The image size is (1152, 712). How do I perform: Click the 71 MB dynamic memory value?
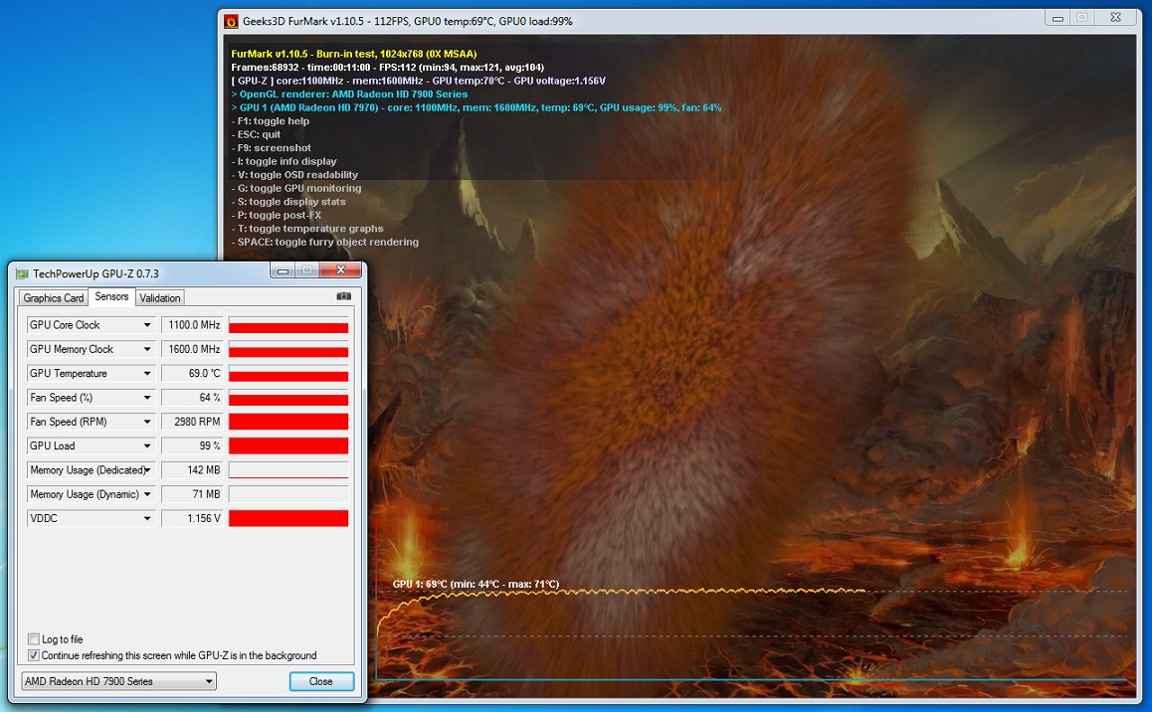coord(192,494)
